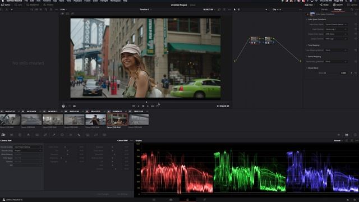Open the Output Color Space dropdown
Image resolution: width=359 pixels, height=202 pixels.
[x=336, y=34]
